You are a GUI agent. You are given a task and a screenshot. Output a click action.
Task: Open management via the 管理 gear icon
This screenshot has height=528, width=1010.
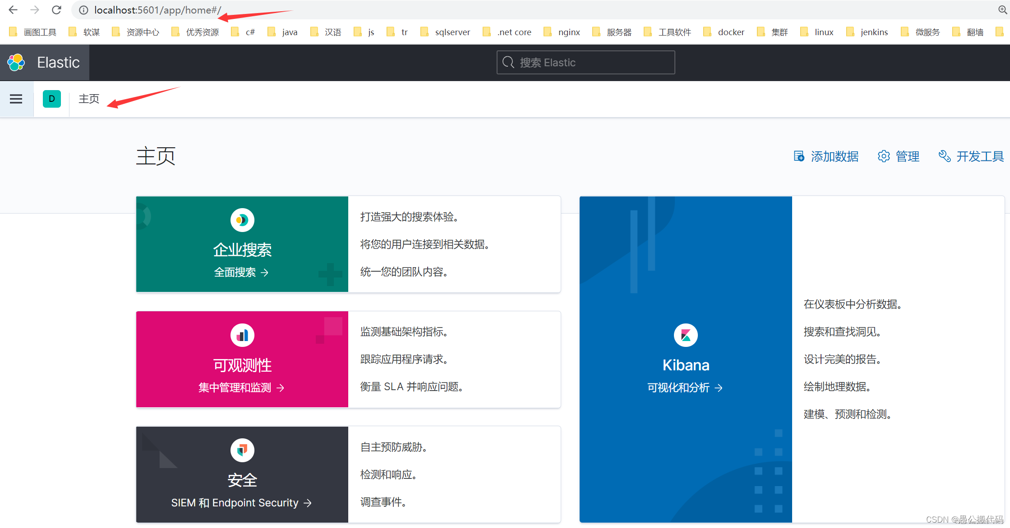click(x=884, y=156)
